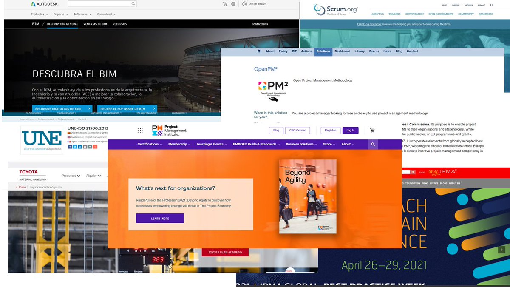Click the Toyota Material Handling logo
The height and width of the screenshot is (287, 510).
click(32, 175)
